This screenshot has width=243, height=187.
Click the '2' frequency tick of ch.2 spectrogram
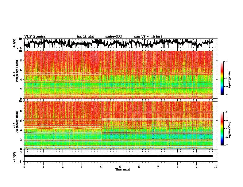pyautogui.click(x=21, y=140)
